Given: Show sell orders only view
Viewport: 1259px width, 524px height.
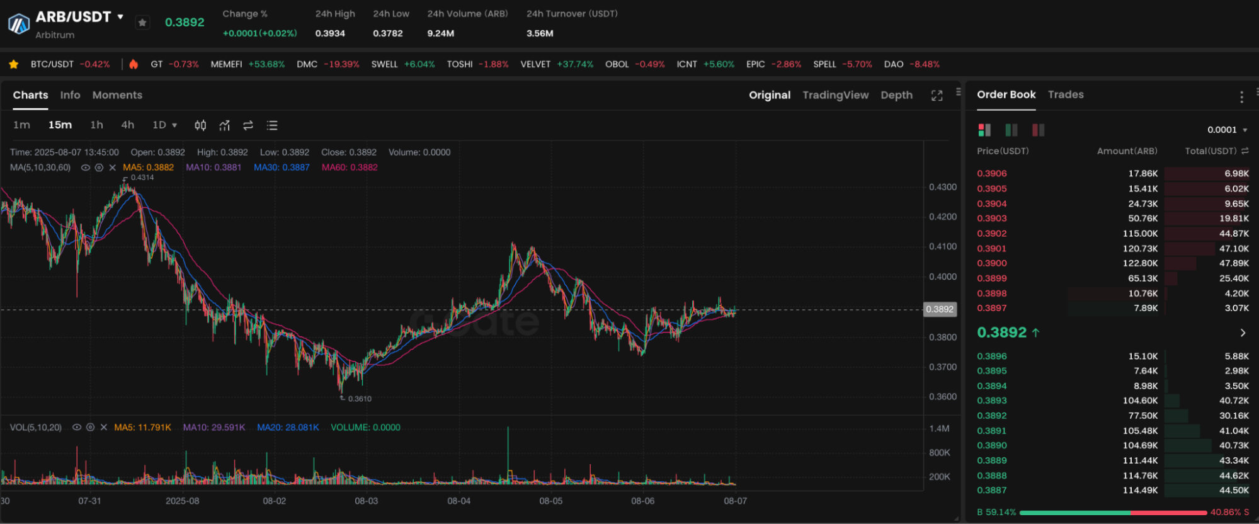Looking at the screenshot, I should [x=1039, y=130].
